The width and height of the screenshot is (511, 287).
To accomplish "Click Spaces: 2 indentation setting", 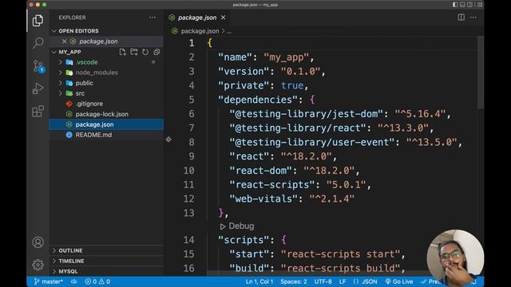I will coord(294,281).
